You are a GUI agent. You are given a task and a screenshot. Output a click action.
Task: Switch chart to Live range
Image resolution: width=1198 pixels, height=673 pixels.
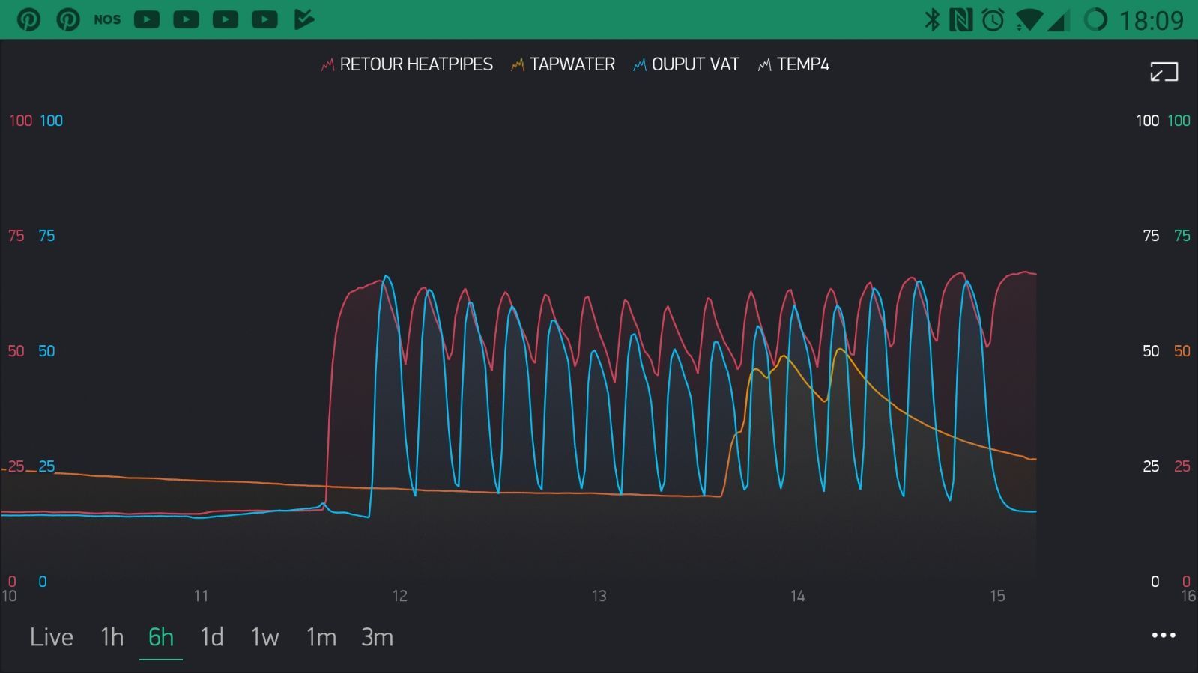pos(52,637)
